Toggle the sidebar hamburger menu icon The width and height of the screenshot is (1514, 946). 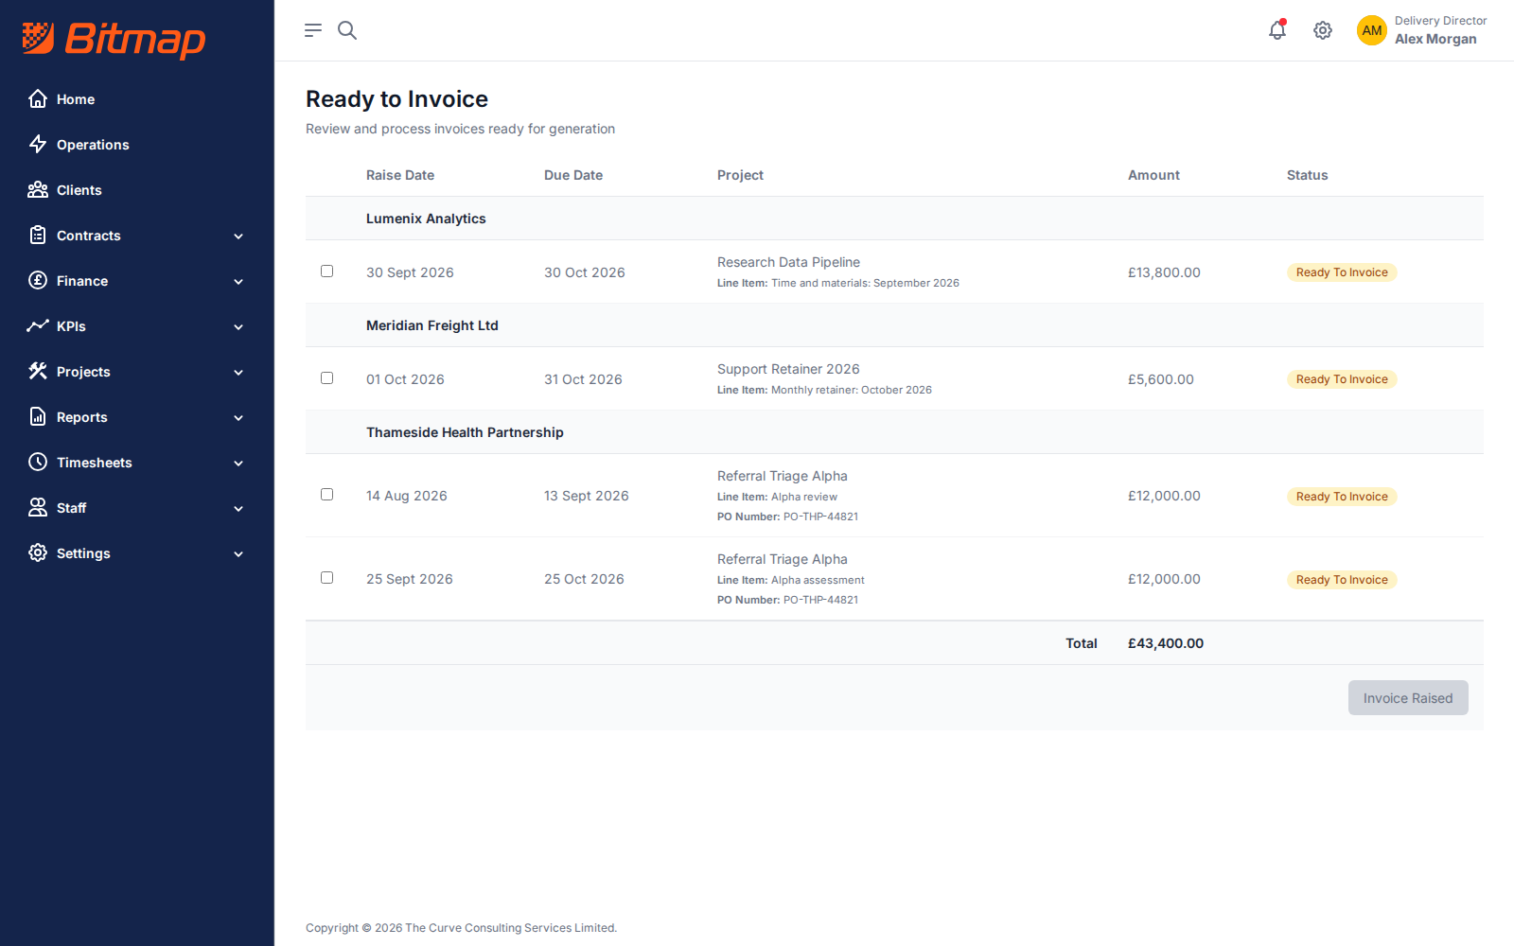click(313, 30)
